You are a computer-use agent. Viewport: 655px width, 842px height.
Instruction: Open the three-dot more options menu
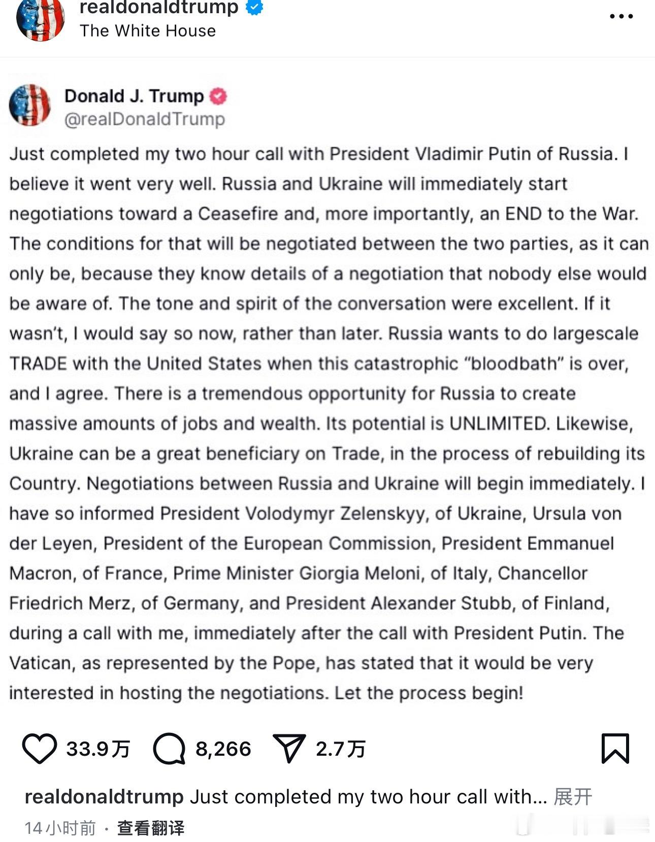(x=621, y=16)
